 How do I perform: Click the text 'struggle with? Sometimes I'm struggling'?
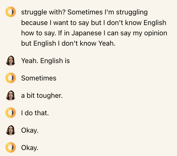84,12
